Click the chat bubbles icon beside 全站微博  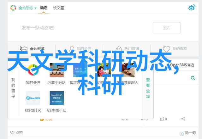(24, 49)
